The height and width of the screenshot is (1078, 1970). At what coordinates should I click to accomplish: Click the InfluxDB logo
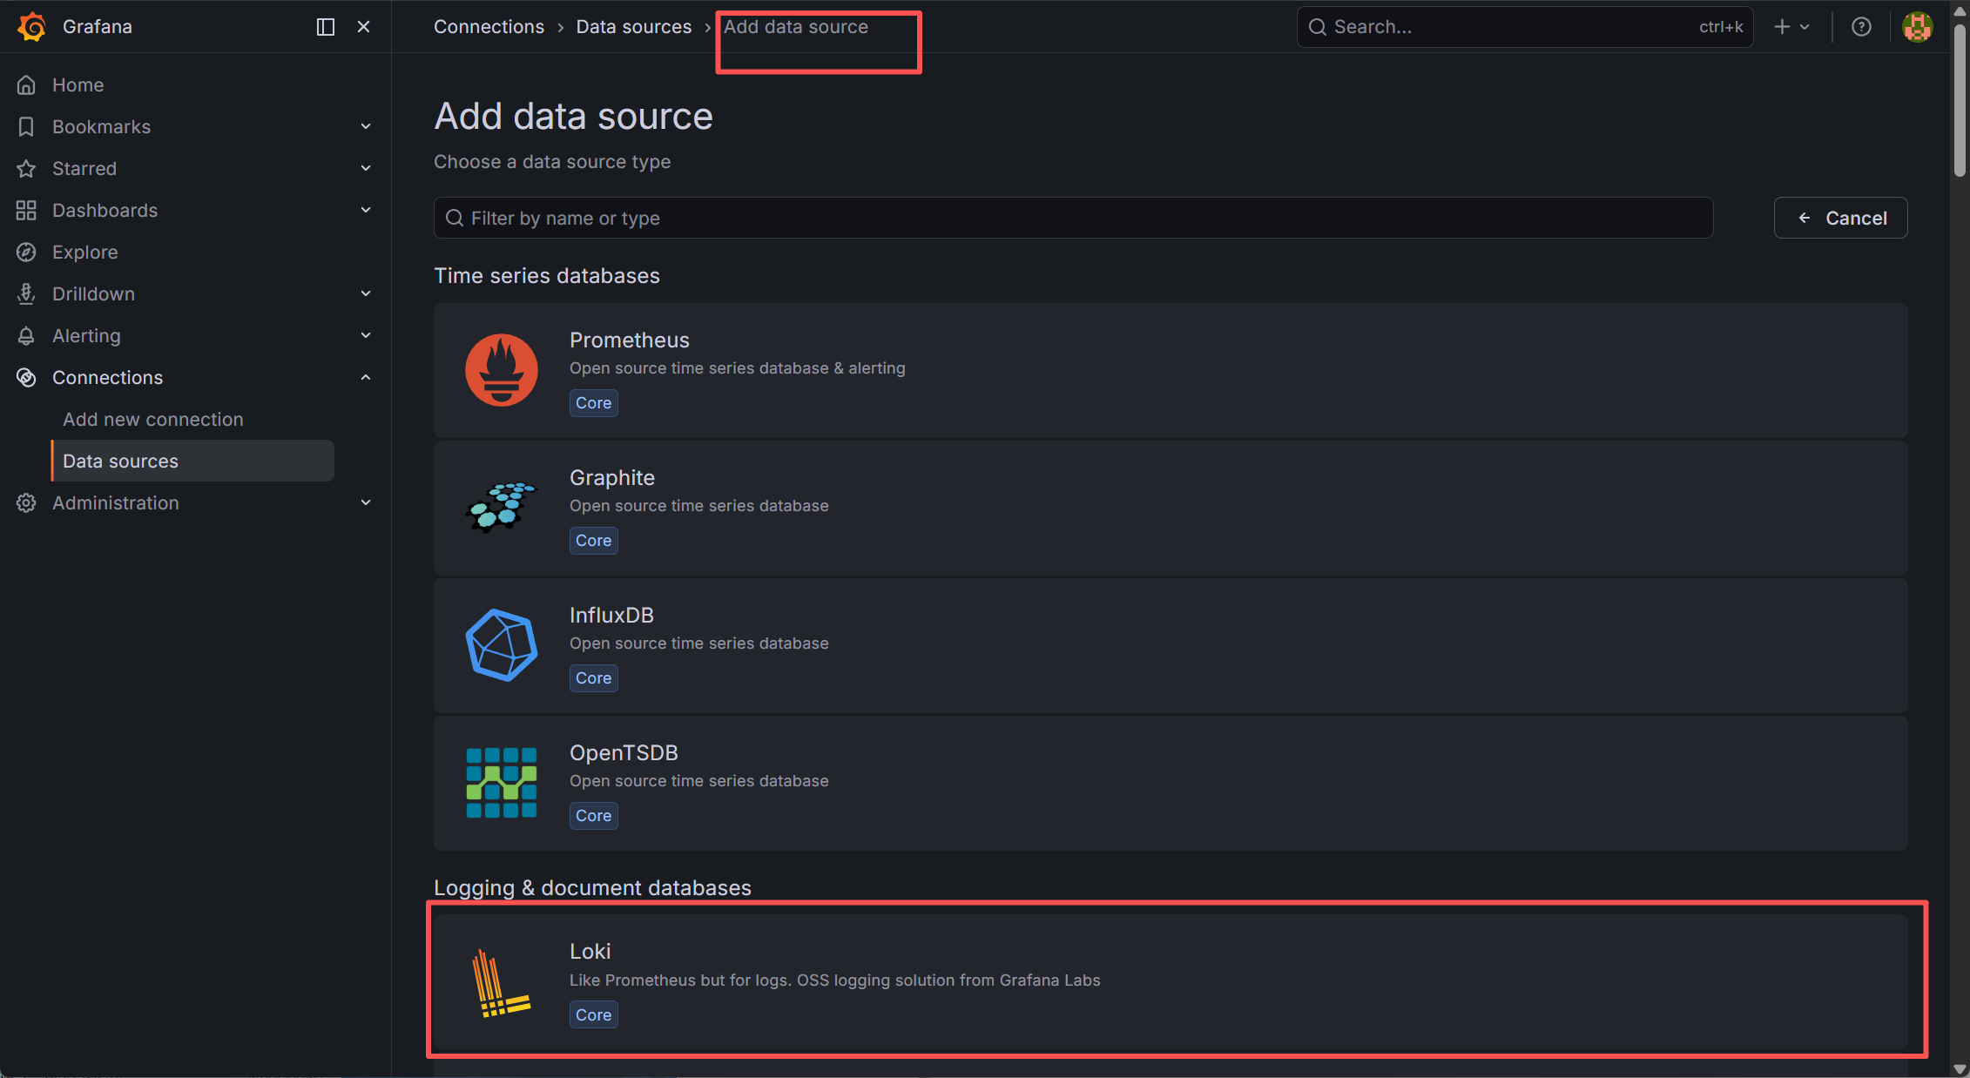coord(502,645)
